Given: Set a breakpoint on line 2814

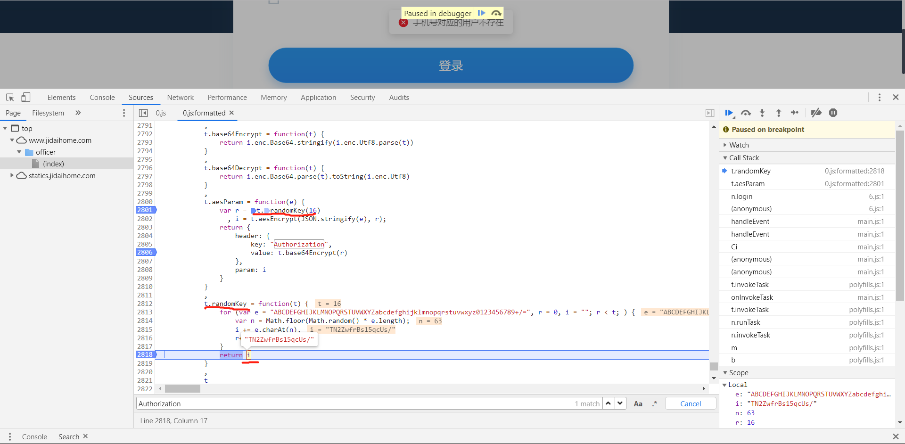Looking at the screenshot, I should [x=145, y=321].
